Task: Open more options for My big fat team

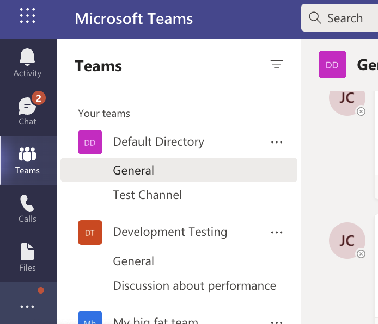Action: coord(277,322)
